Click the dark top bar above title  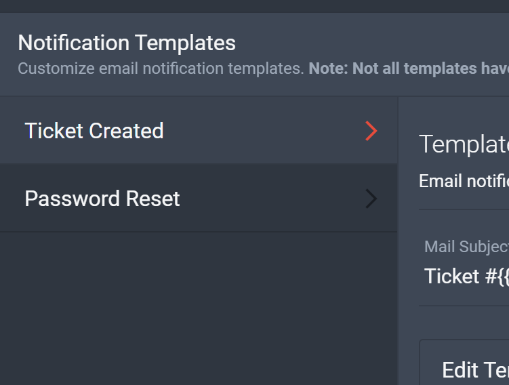click(x=255, y=6)
